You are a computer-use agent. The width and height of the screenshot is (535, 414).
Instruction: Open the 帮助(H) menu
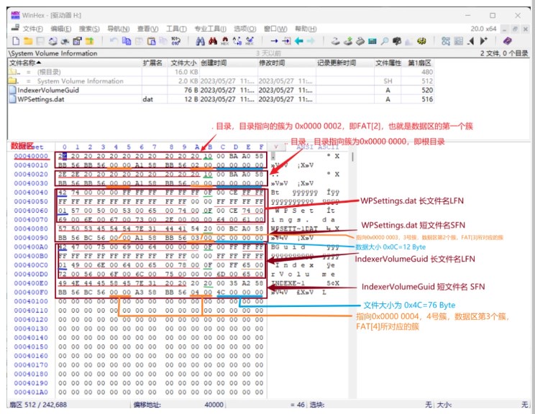coord(306,29)
